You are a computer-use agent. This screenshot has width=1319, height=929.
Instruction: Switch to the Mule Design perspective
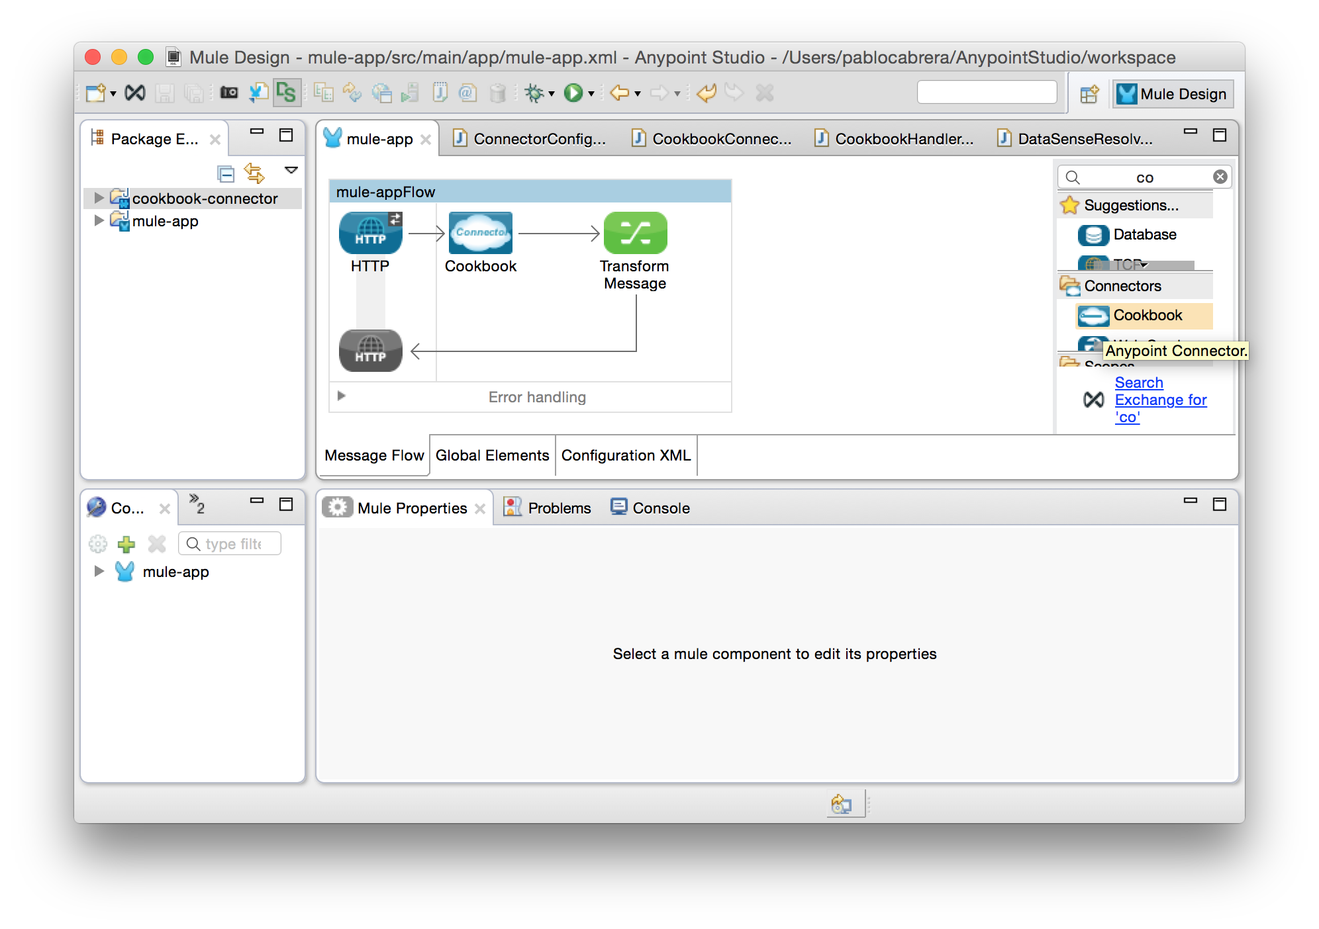click(x=1173, y=94)
